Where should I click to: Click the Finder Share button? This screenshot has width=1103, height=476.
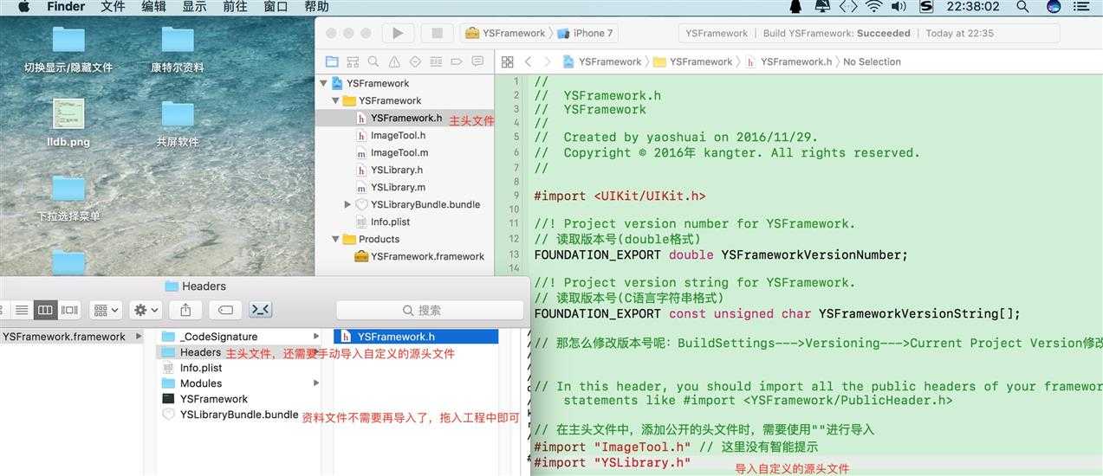(185, 310)
